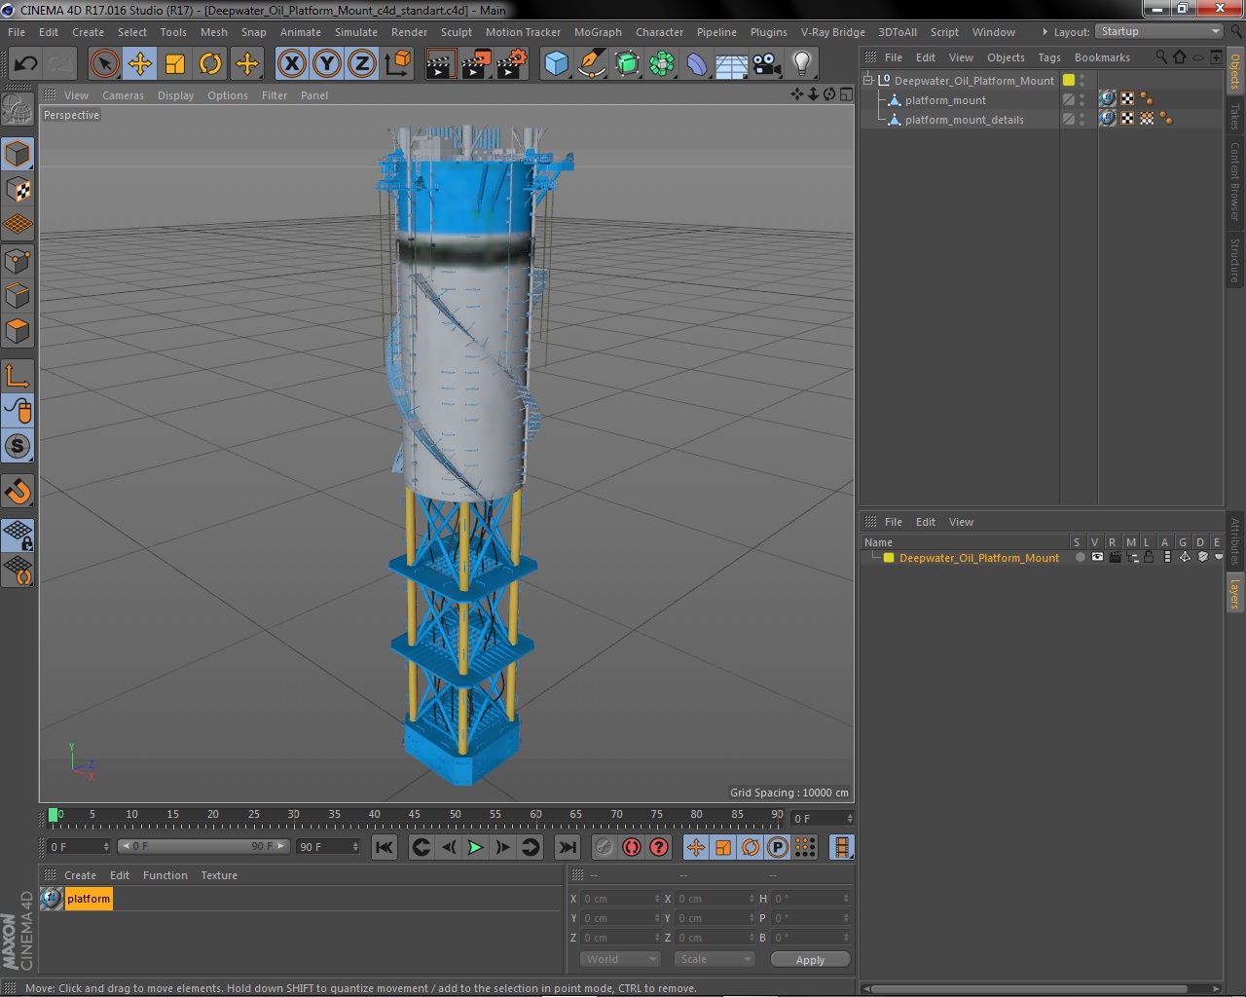Toggle Snap with magnet icon
This screenshot has height=997, width=1246.
(x=18, y=491)
